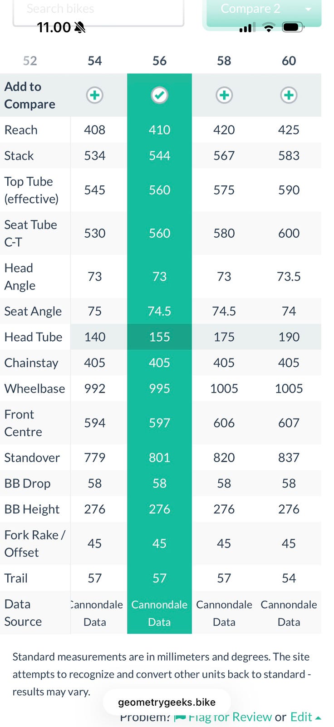
Task: Tap the geometrygeeks.bike address pill
Action: point(167,702)
